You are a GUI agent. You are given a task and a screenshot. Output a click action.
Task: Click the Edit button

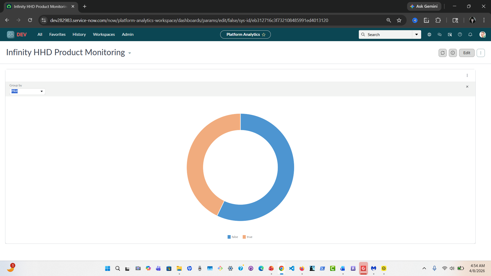coord(466,53)
